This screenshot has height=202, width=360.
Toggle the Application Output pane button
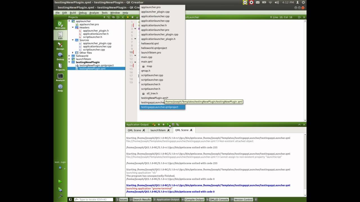[166, 199]
